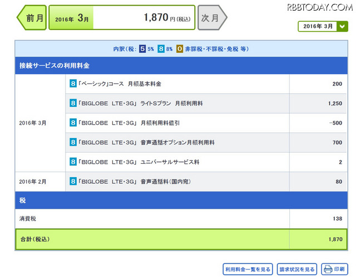
Task: Click tax badge beside 月額利用料値引
Action: click(x=73, y=122)
